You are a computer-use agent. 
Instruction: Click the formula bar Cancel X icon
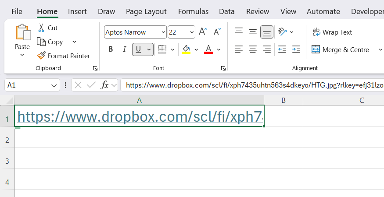78,85
